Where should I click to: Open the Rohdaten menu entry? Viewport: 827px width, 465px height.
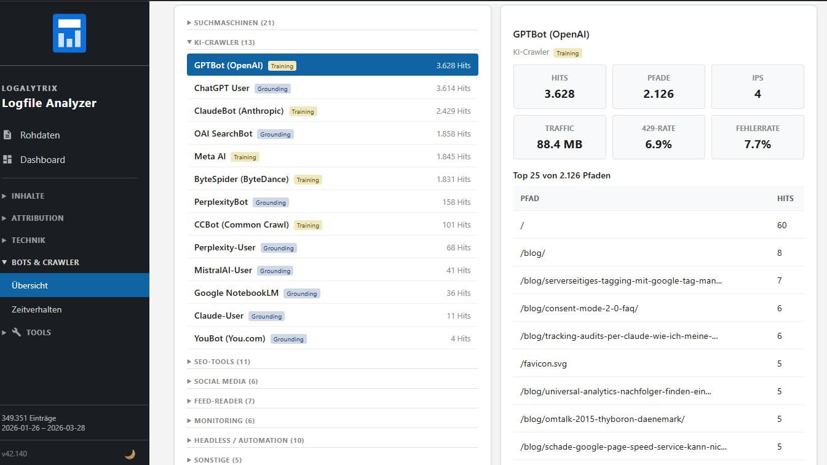pos(42,135)
